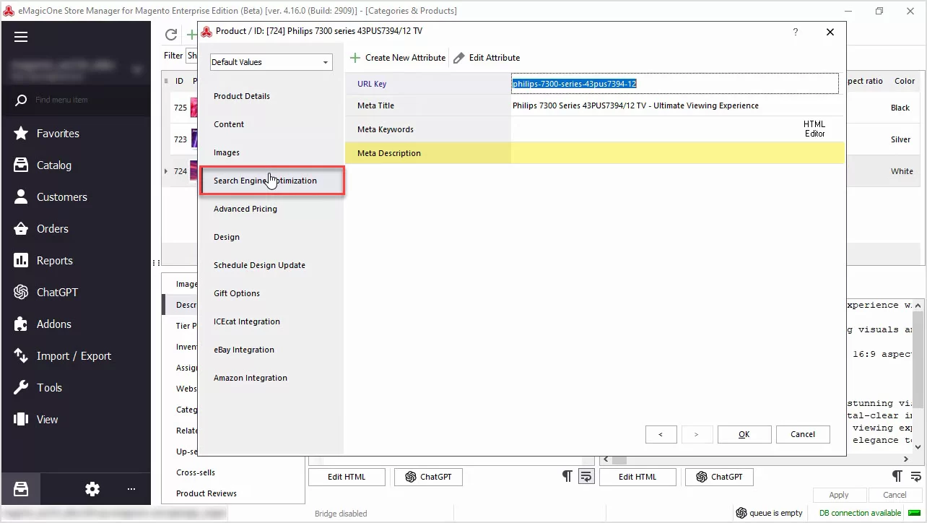Toggle left editor pilcrow formatting marks
Image resolution: width=927 pixels, height=523 pixels.
tap(567, 476)
